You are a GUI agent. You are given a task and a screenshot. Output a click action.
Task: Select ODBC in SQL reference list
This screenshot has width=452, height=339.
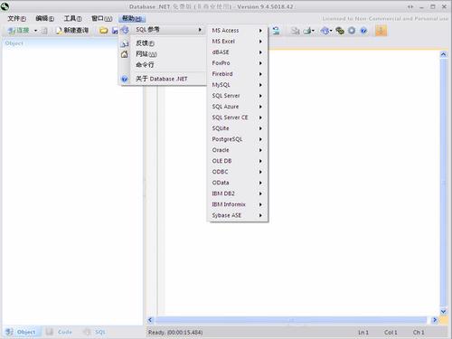[x=238, y=172]
